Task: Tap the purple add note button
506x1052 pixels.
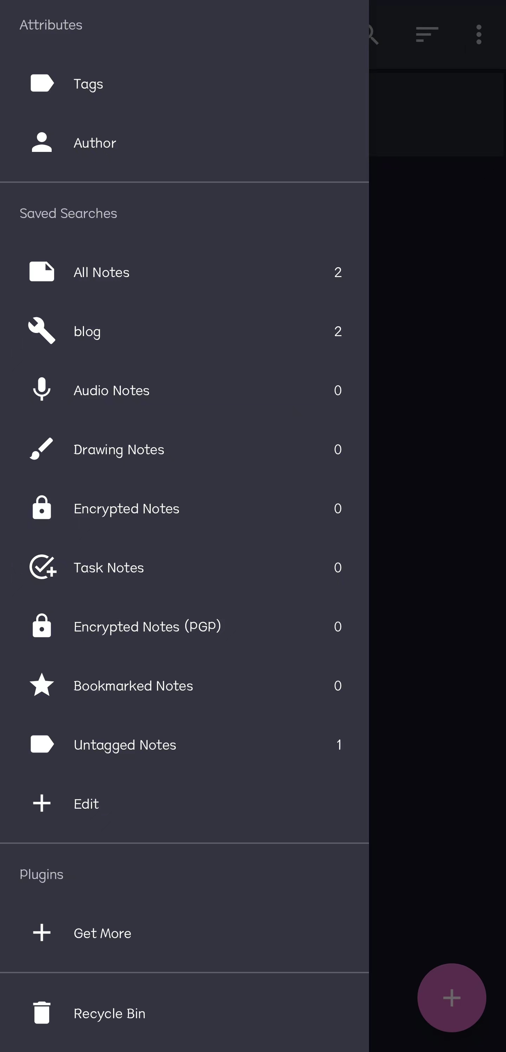Action: pos(451,998)
